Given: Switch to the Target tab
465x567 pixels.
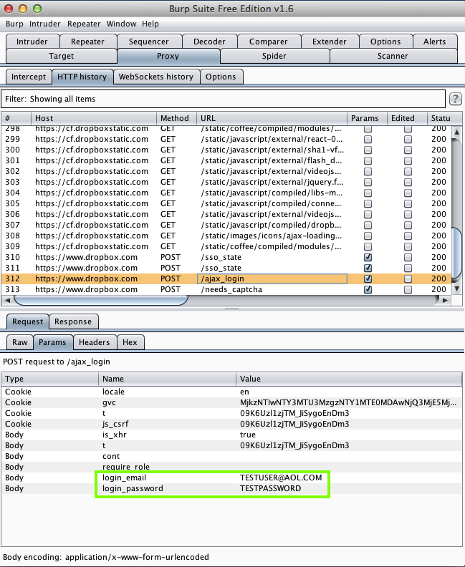Looking at the screenshot, I should pos(61,56).
